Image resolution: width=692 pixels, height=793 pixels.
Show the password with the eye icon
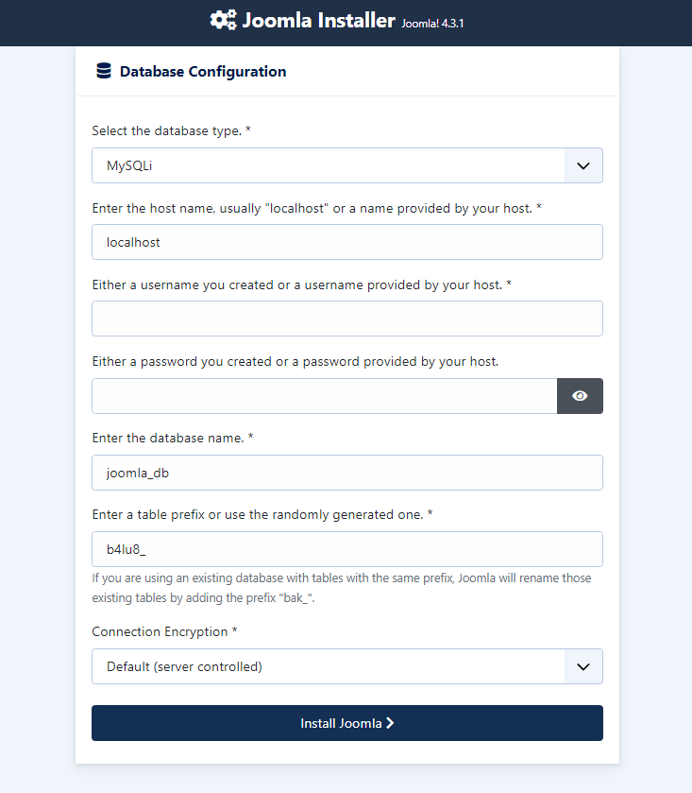pyautogui.click(x=580, y=396)
